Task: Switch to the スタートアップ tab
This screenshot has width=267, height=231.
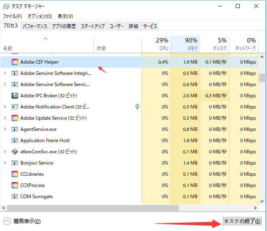Action: point(93,26)
